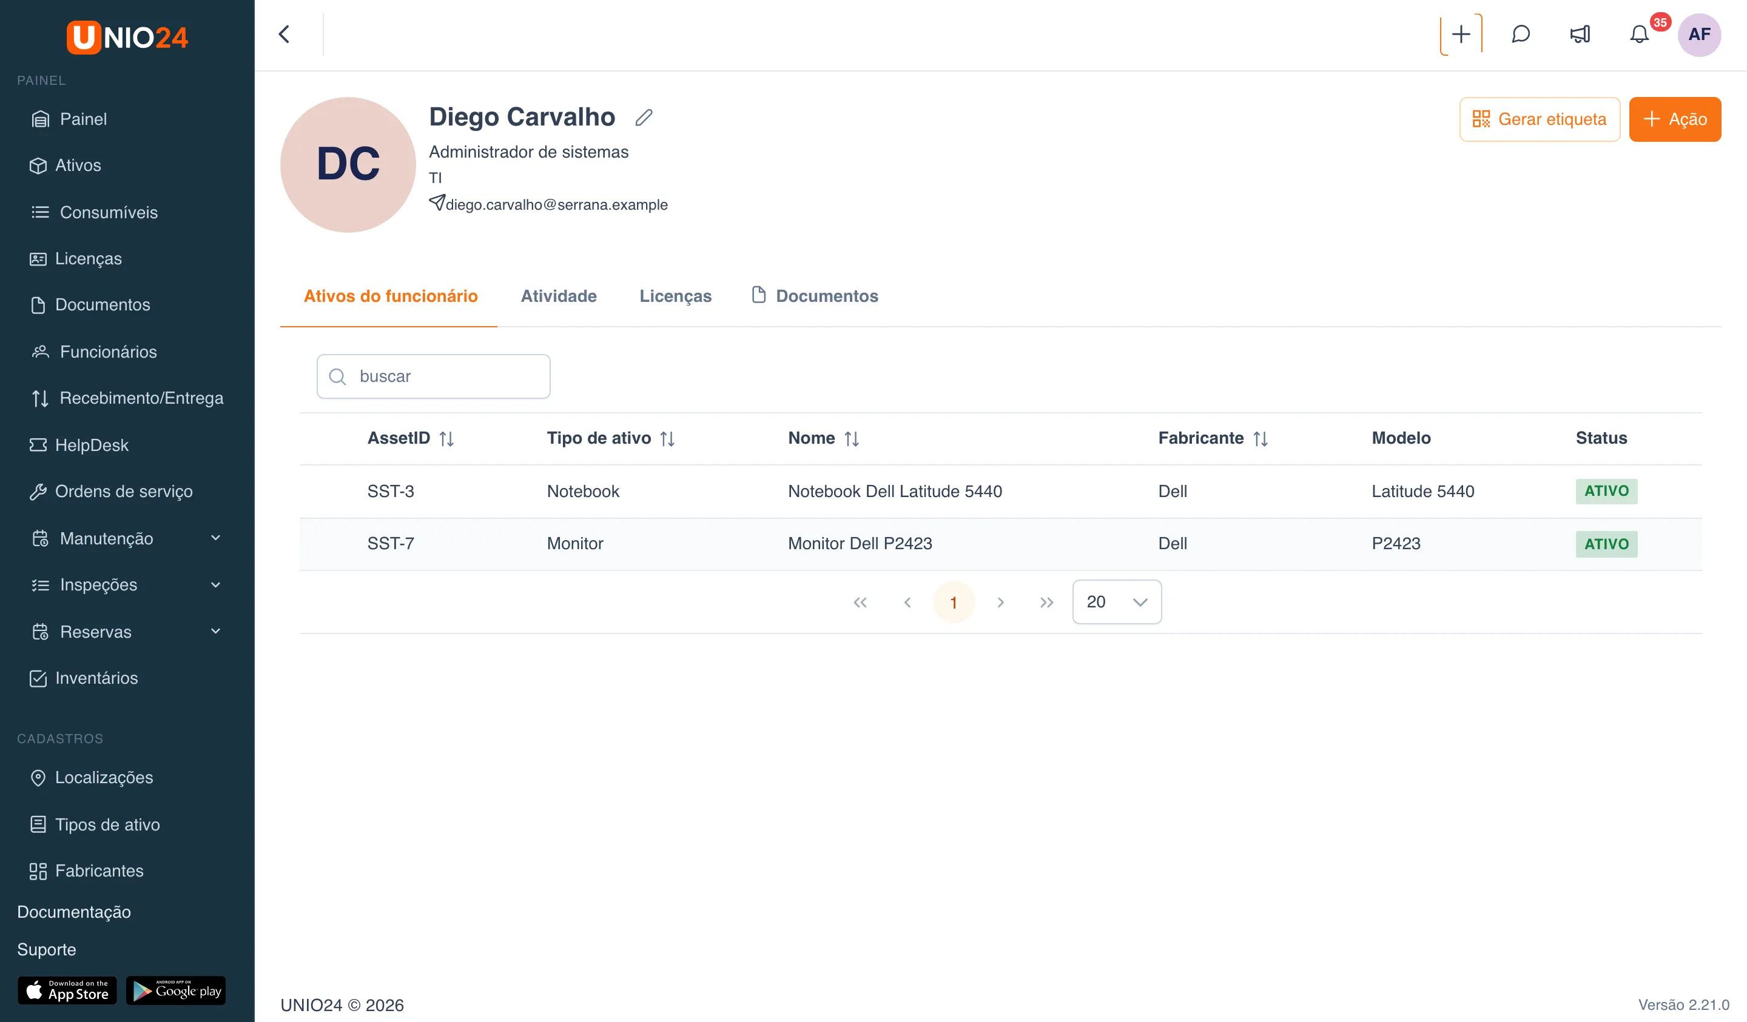The height and width of the screenshot is (1022, 1747).
Task: Edit Diego Carvalho's name with pencil icon
Action: click(644, 118)
